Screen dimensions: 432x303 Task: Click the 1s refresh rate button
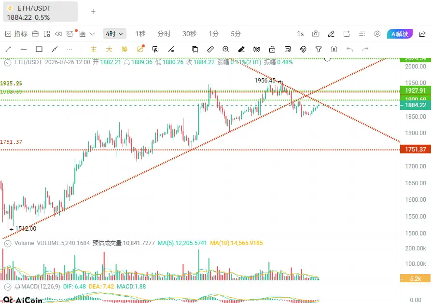(300, 34)
